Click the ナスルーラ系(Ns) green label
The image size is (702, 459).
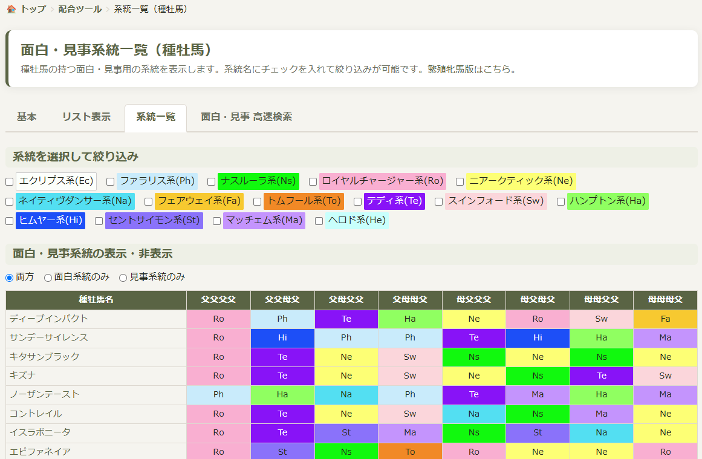[258, 181]
